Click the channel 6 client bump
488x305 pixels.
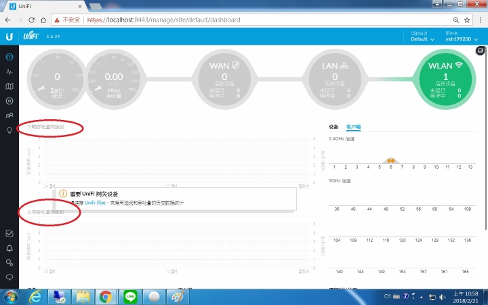391,161
